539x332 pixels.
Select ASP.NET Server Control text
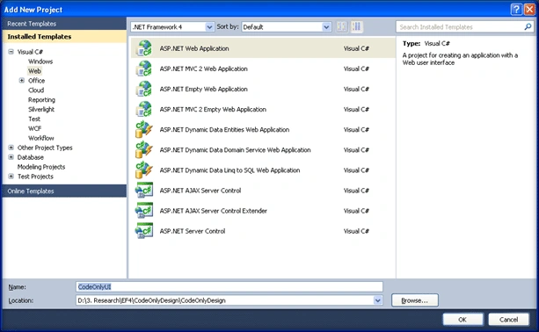pos(193,231)
